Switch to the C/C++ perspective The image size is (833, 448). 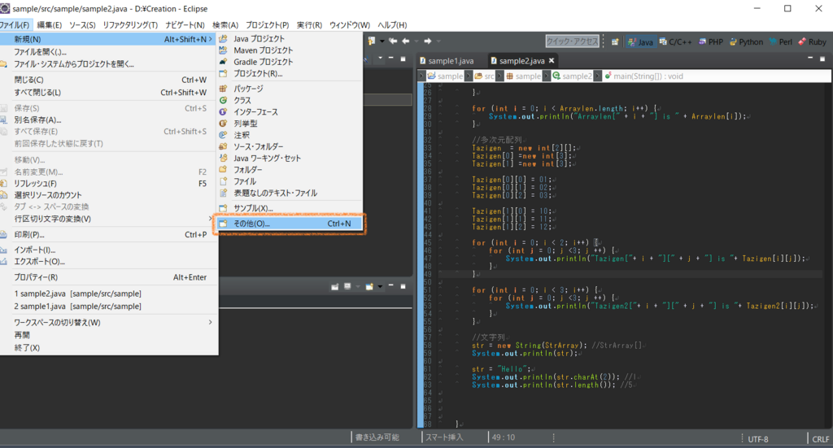click(x=676, y=41)
